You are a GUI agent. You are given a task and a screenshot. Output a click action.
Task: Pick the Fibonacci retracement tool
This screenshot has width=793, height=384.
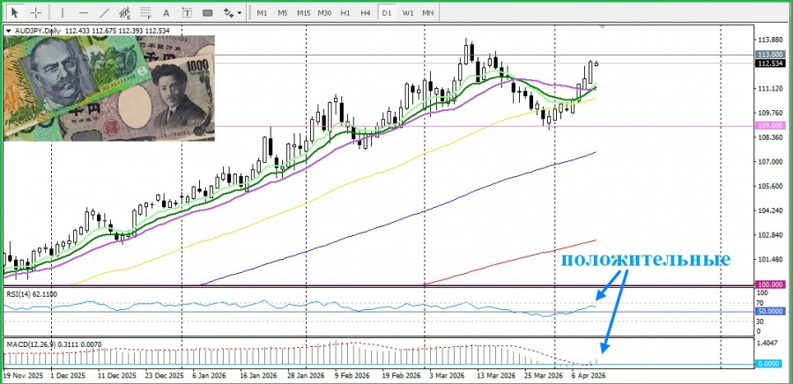point(146,13)
